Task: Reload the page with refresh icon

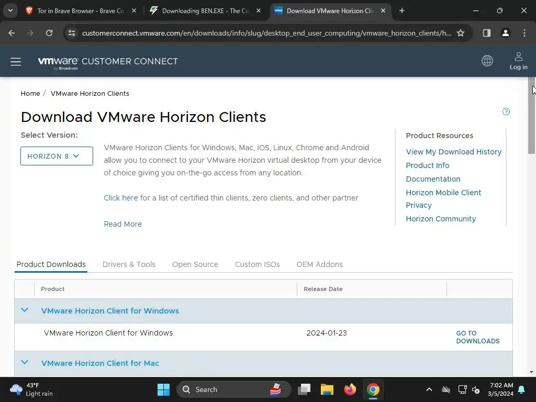Action: (49, 33)
